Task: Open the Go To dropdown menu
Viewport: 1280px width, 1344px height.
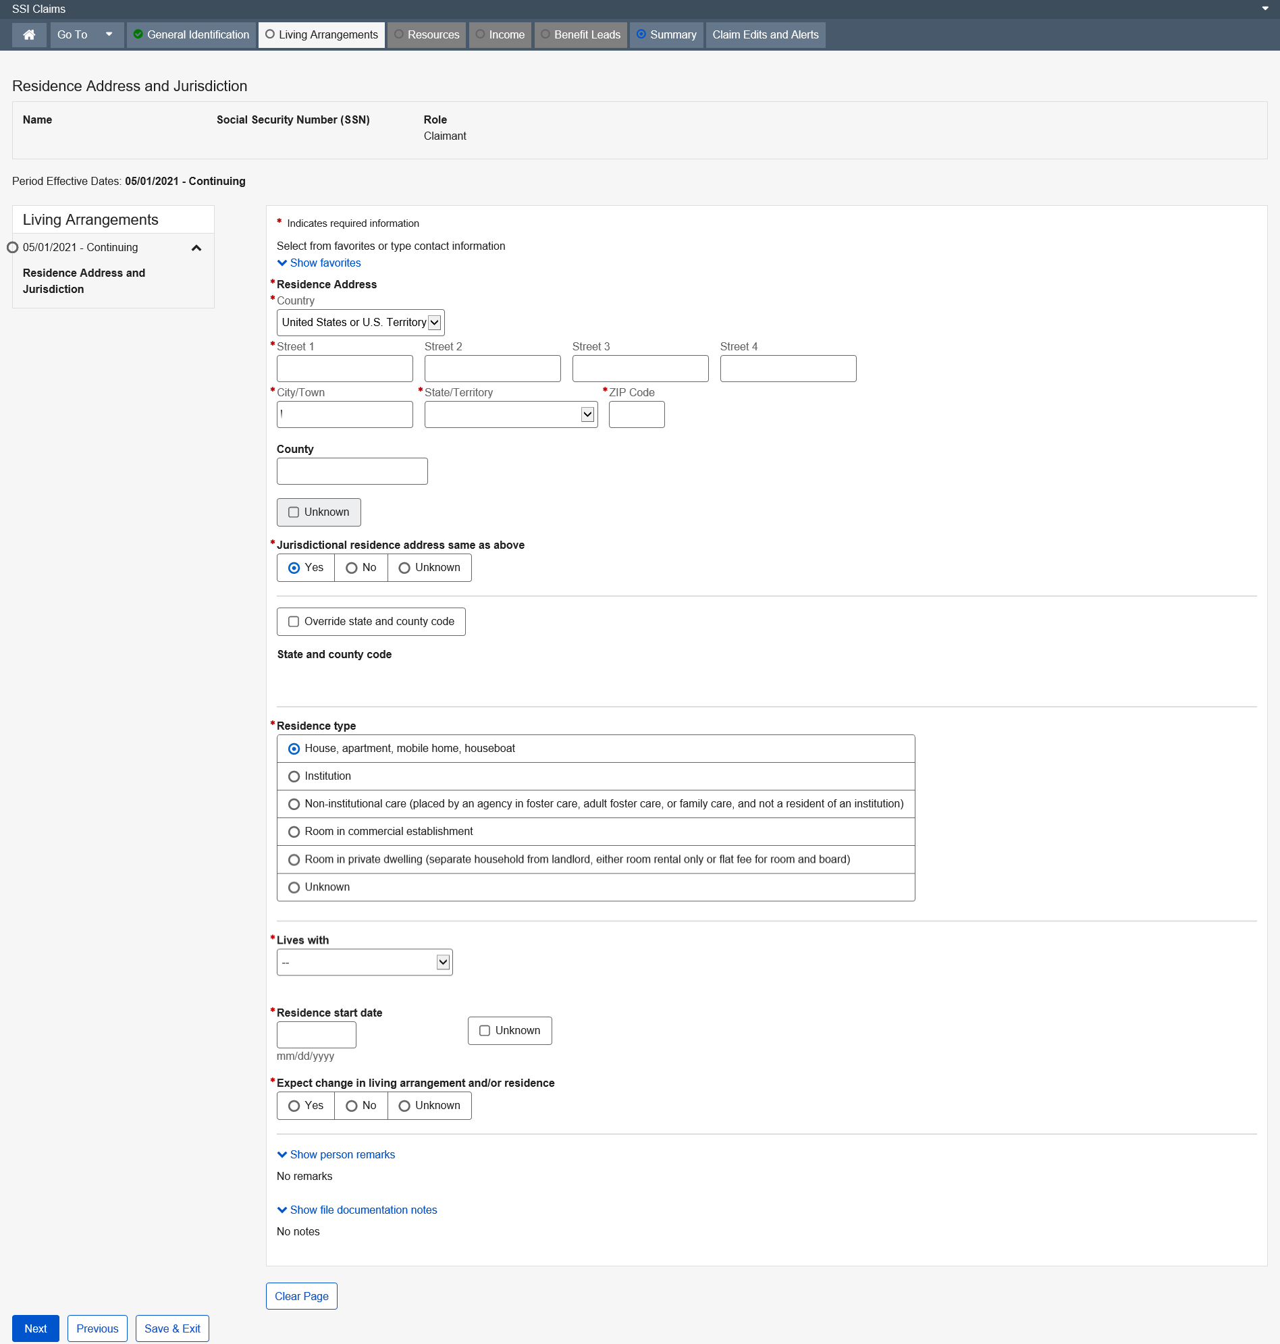Action: (x=86, y=35)
